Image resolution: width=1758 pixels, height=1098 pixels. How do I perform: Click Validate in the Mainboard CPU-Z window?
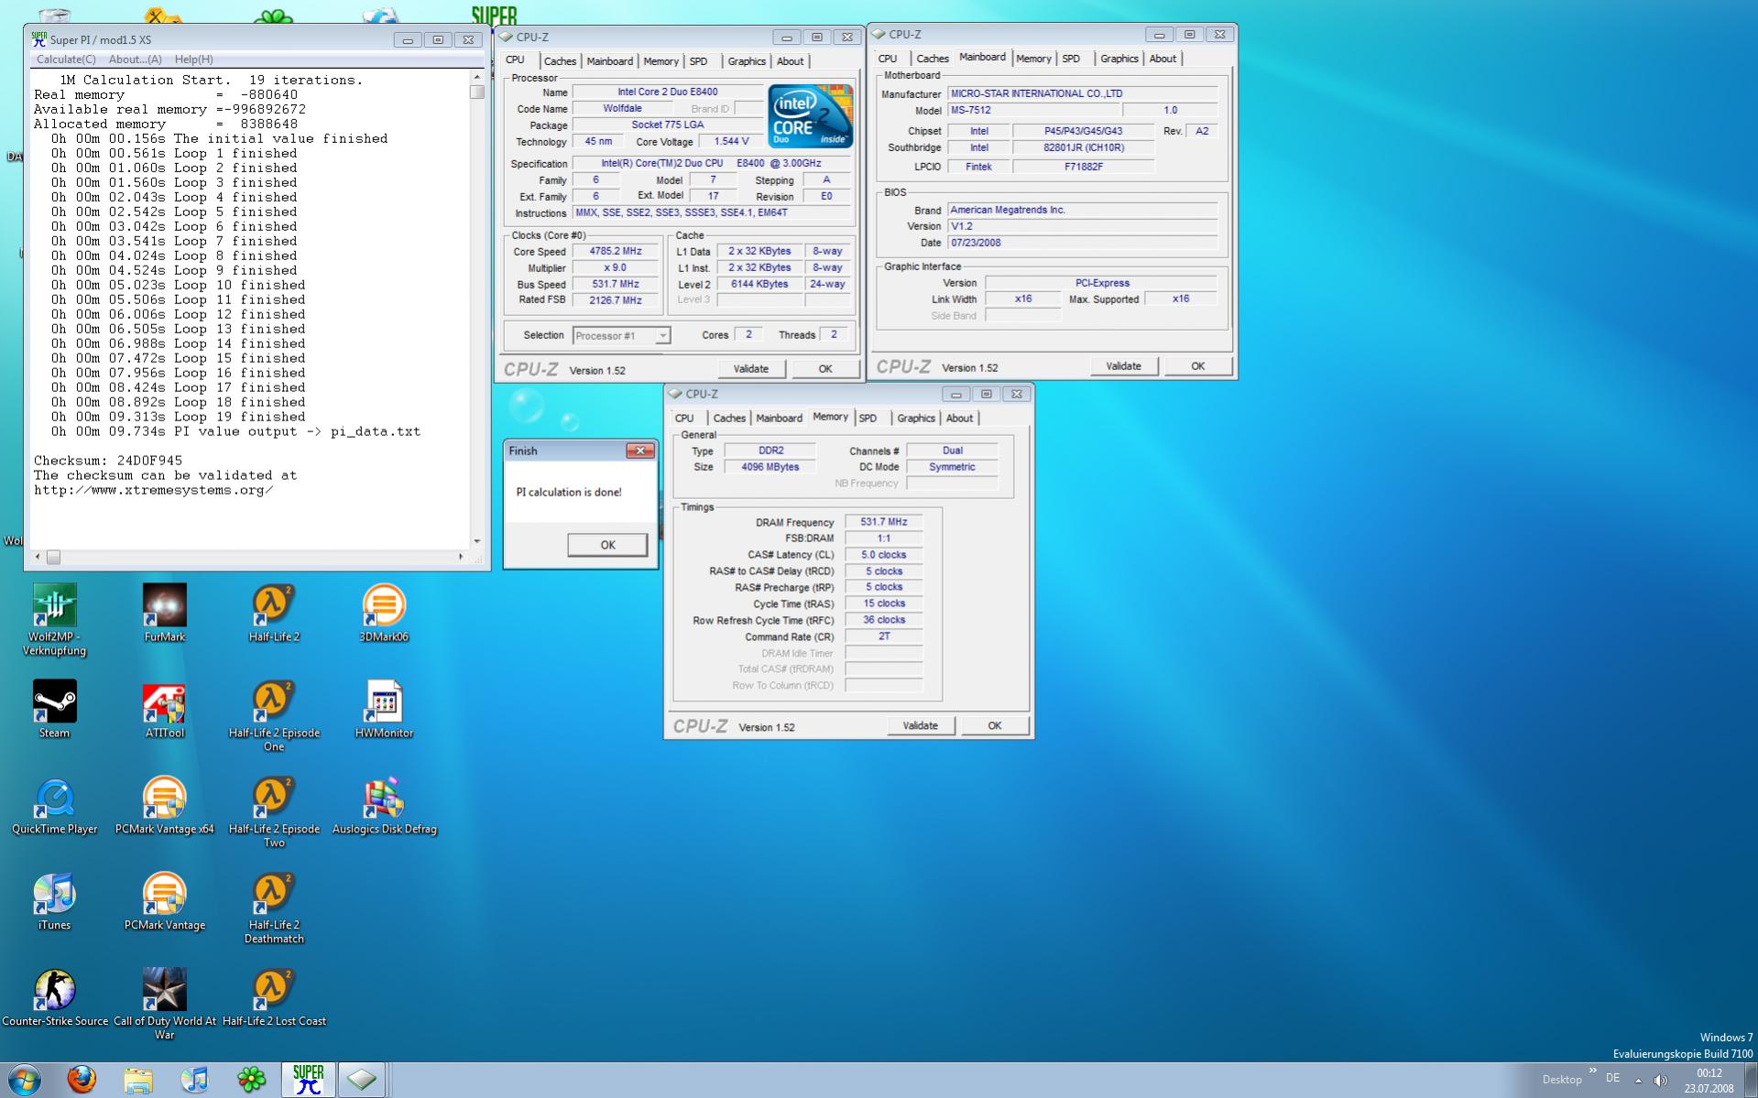pyautogui.click(x=1123, y=366)
